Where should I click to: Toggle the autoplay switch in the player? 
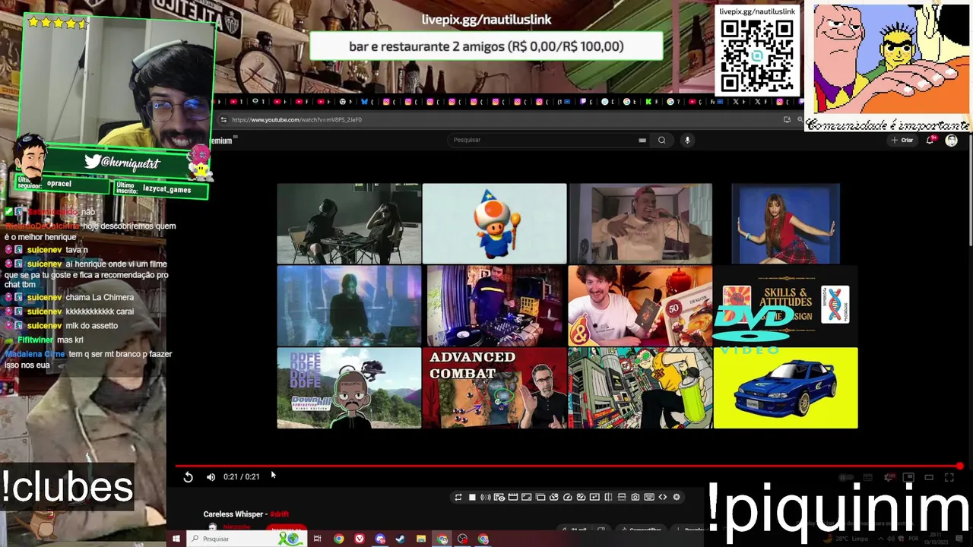[x=847, y=478]
